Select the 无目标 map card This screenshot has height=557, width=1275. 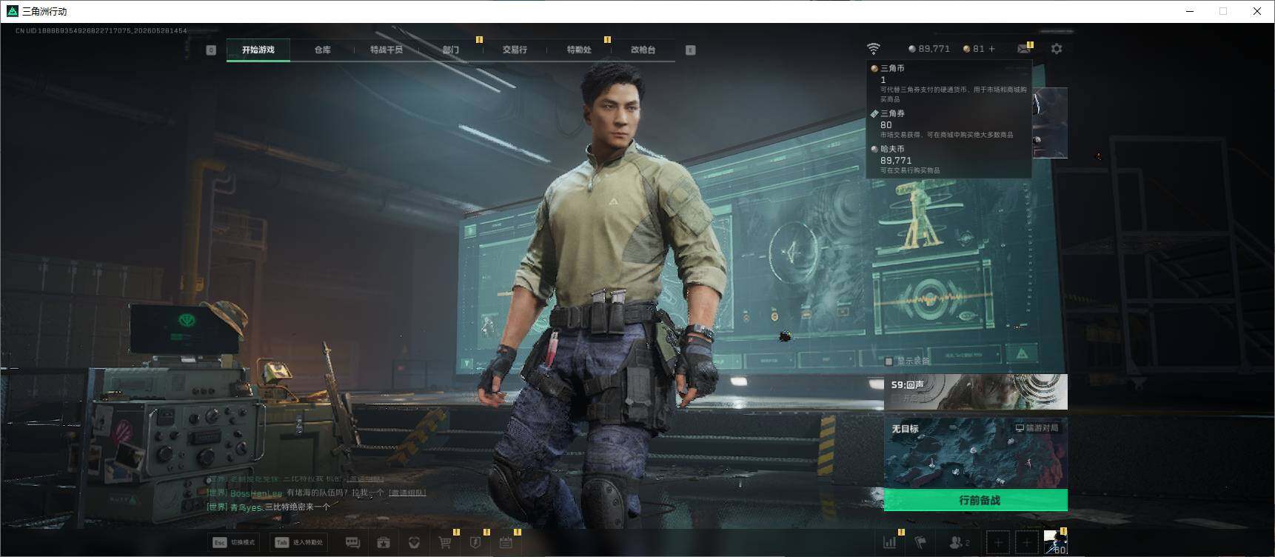(976, 453)
